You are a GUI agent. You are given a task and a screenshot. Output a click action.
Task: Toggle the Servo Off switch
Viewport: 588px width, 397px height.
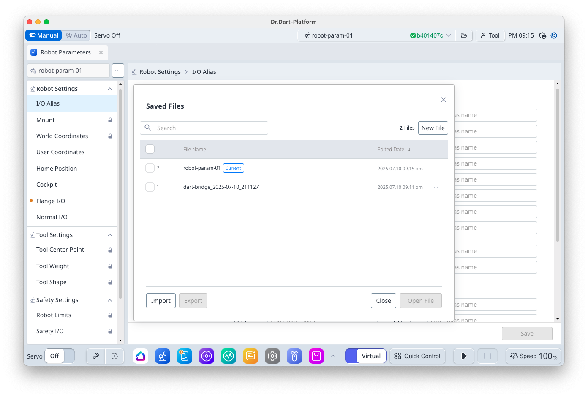60,356
